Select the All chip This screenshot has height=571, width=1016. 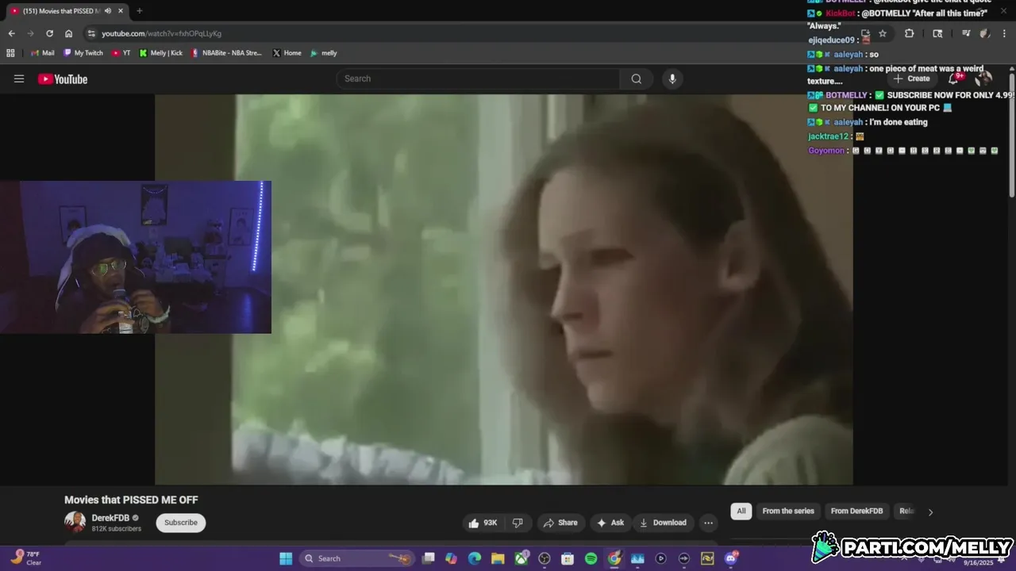[x=741, y=511]
